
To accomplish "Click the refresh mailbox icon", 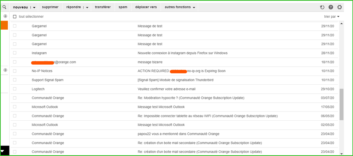I will [322, 7].
